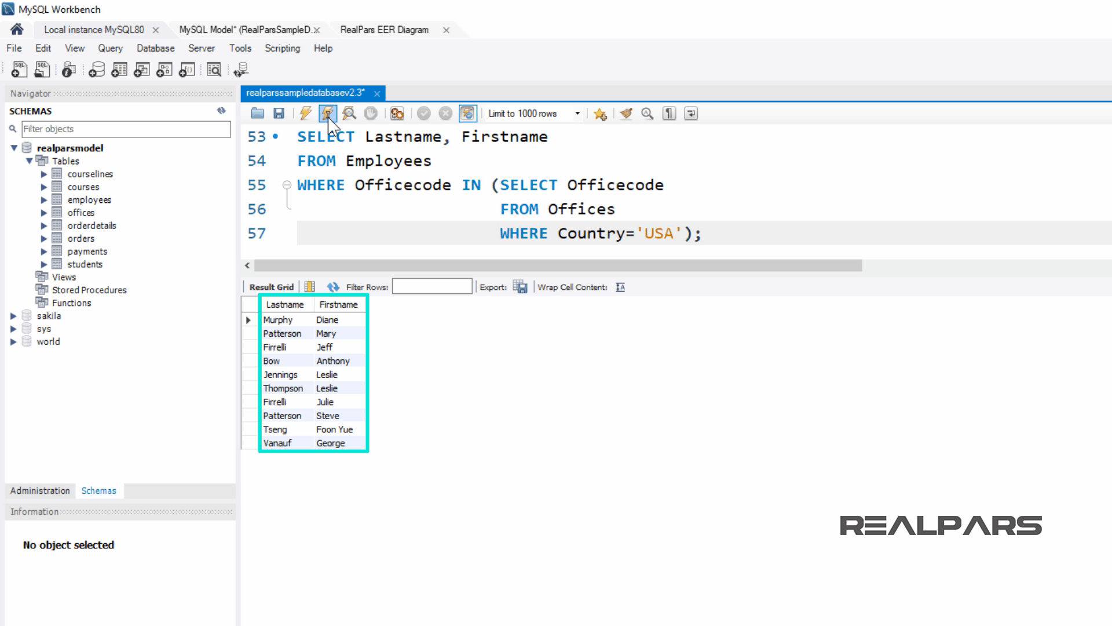Open the Scripting menu
The height and width of the screenshot is (626, 1112).
click(x=282, y=49)
